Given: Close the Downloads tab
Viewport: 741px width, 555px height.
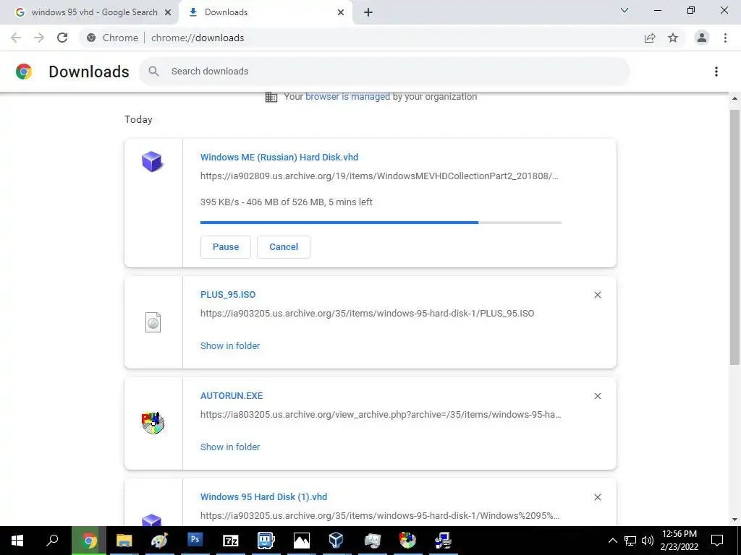Looking at the screenshot, I should click(341, 12).
